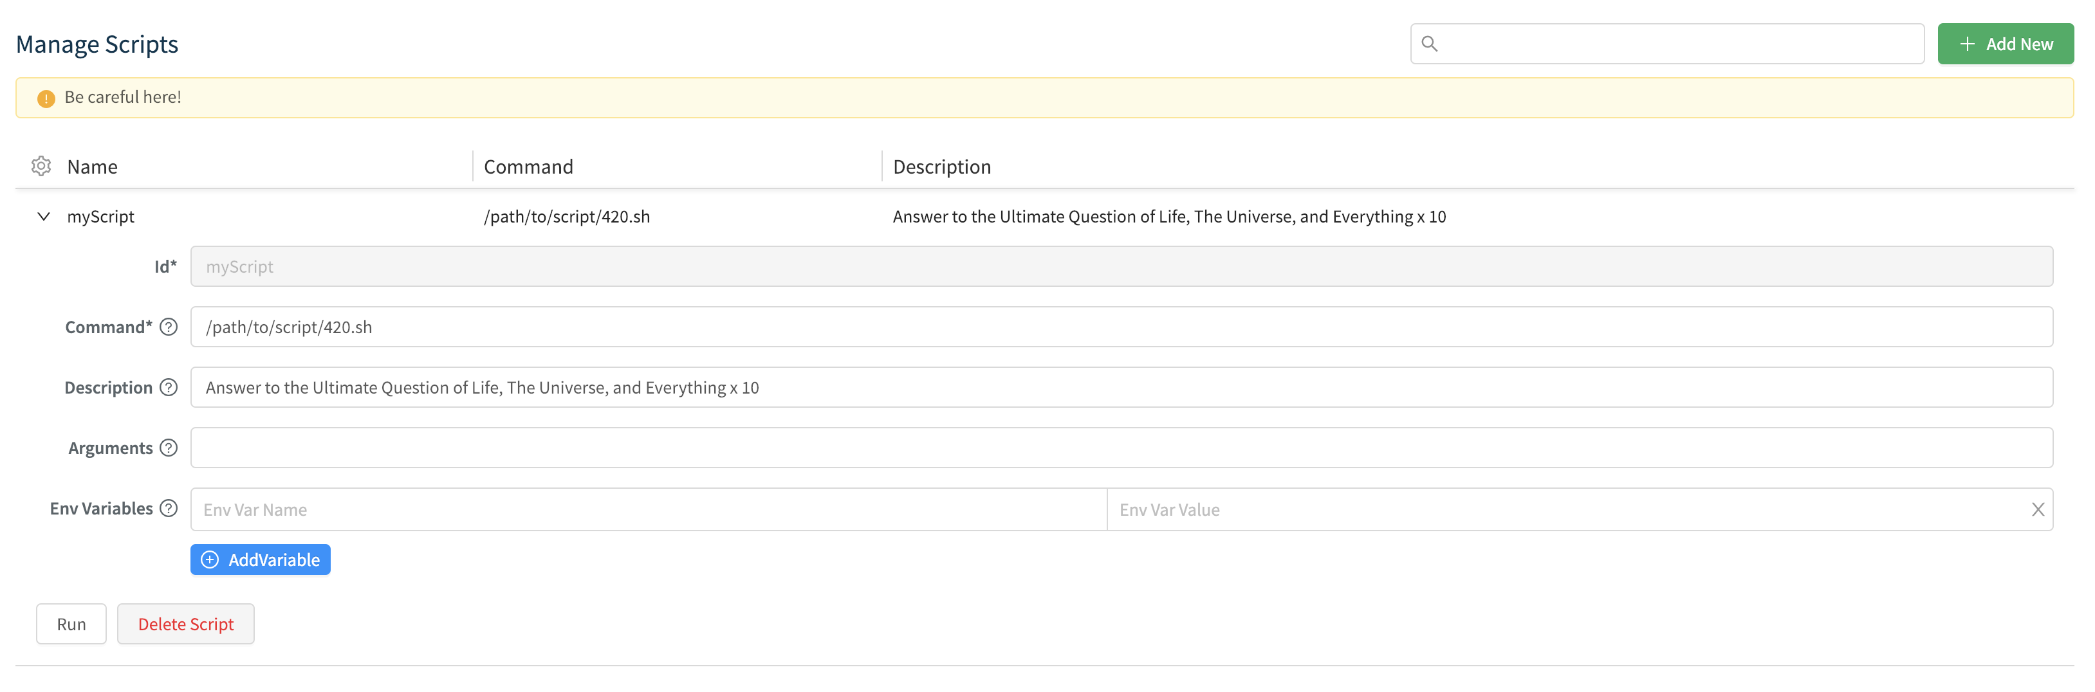Click the help icon beside Command

[169, 327]
